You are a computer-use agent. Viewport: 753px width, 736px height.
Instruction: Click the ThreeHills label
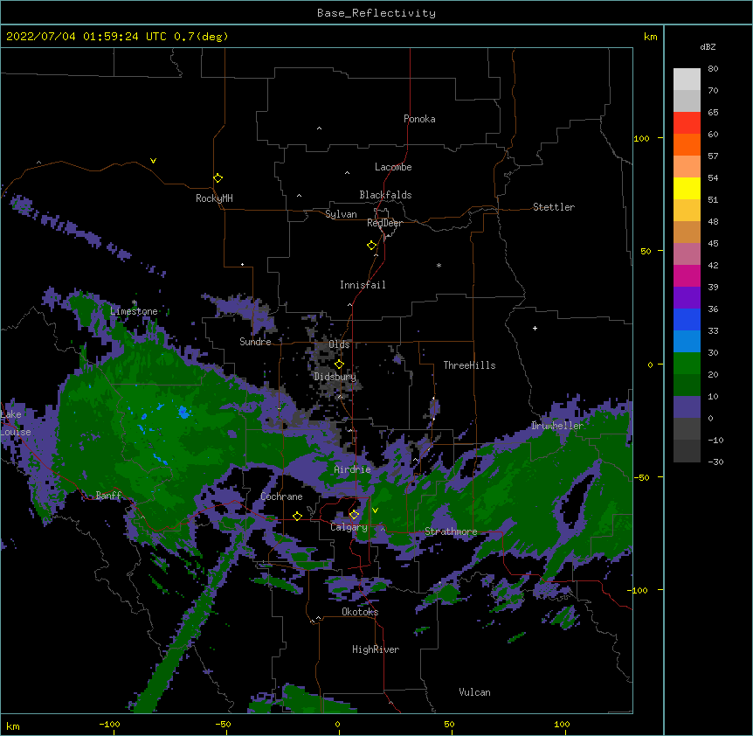(x=469, y=365)
